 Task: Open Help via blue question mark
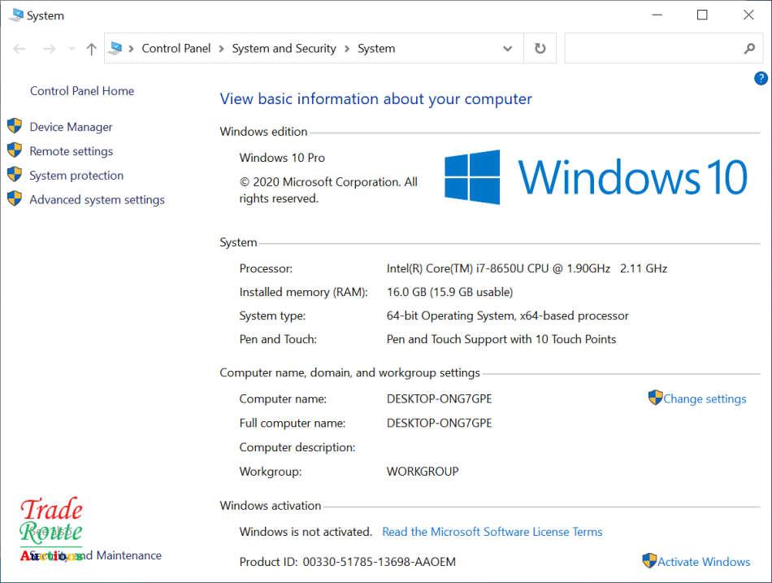761,78
